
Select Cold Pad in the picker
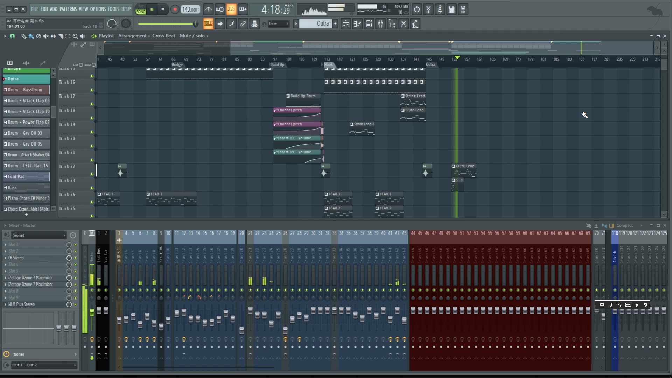pyautogui.click(x=27, y=177)
